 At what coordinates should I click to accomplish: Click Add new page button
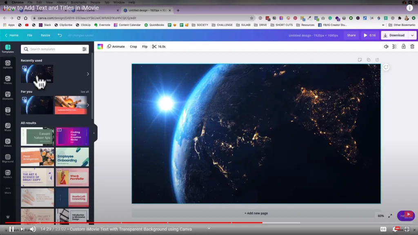(256, 213)
